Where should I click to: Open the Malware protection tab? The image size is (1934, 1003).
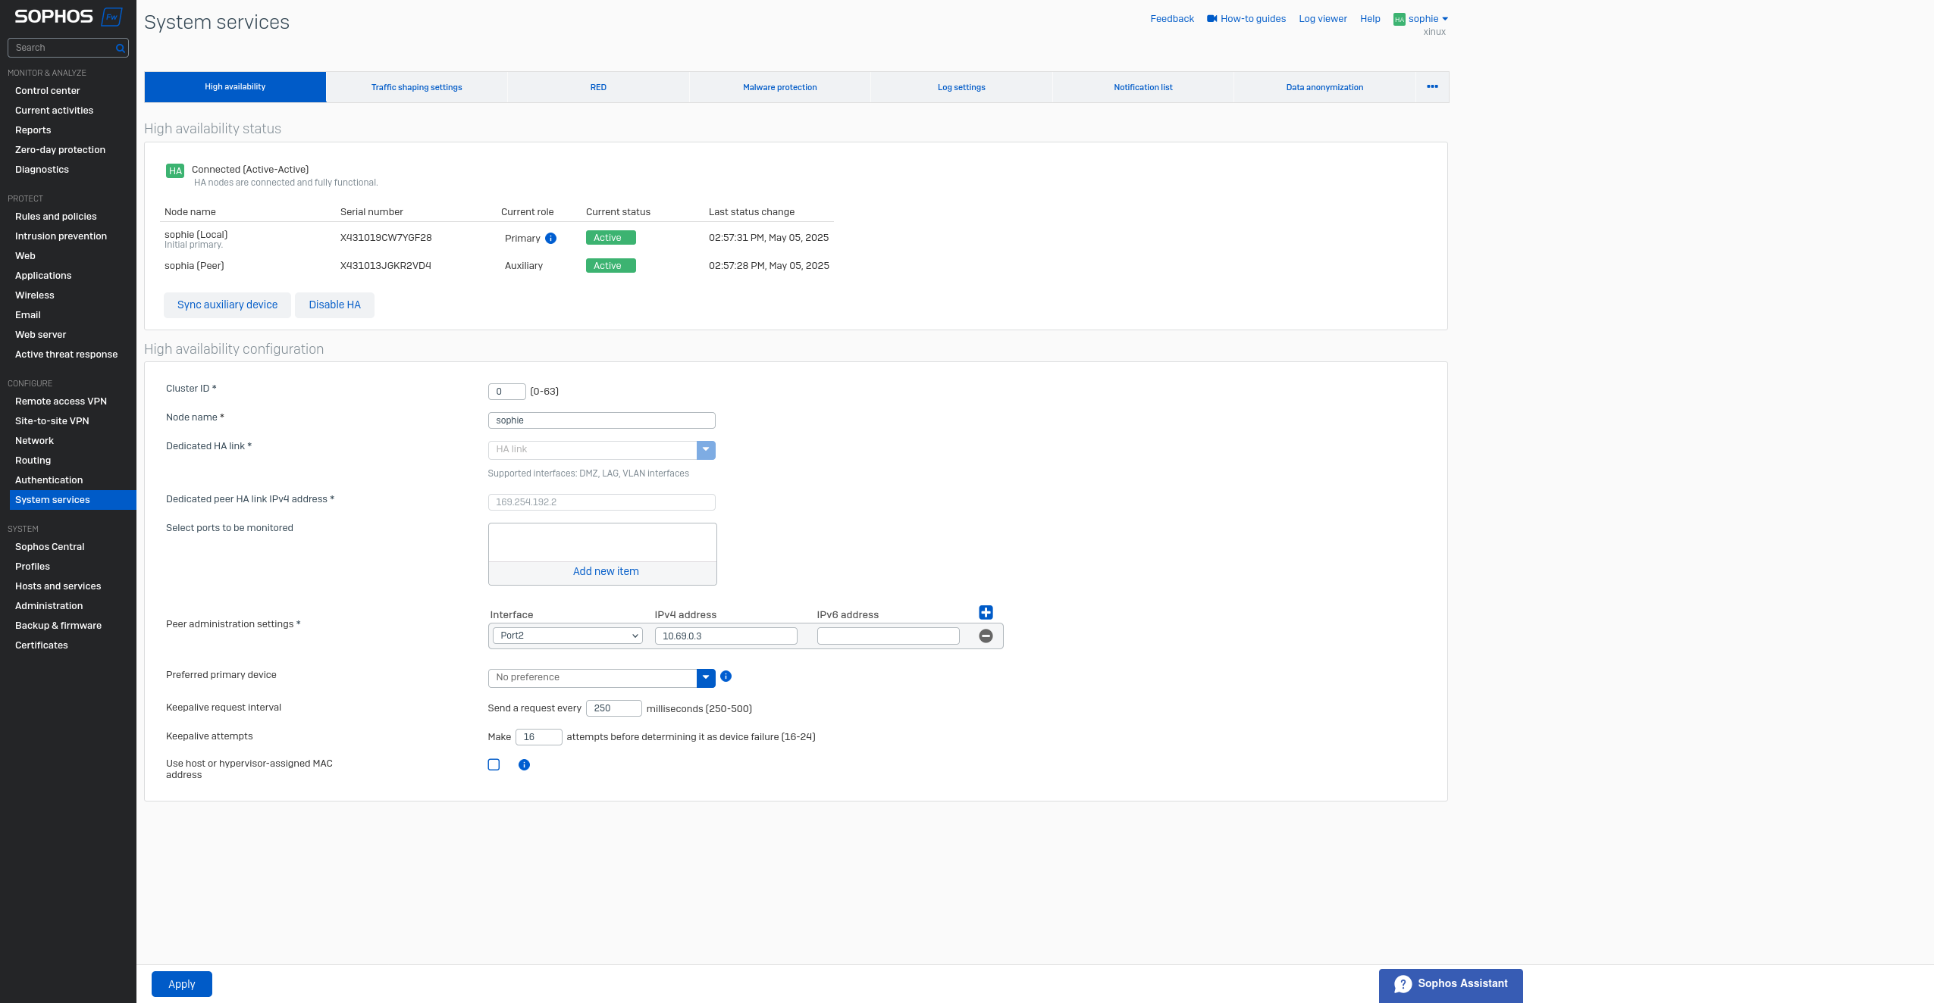point(779,87)
